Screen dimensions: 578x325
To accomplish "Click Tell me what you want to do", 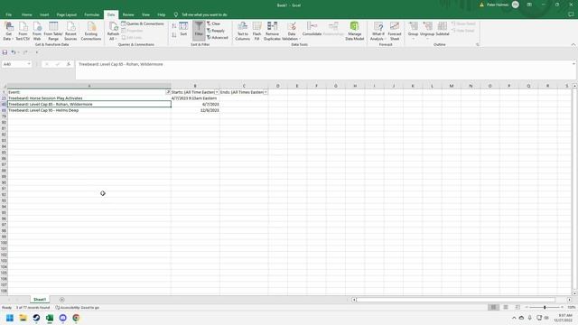I will (x=204, y=14).
